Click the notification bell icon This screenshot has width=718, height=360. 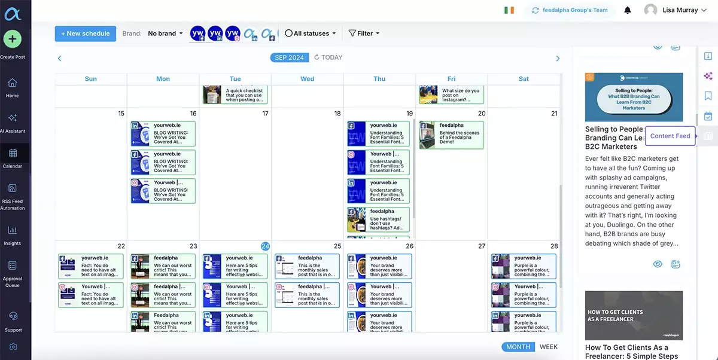click(628, 10)
